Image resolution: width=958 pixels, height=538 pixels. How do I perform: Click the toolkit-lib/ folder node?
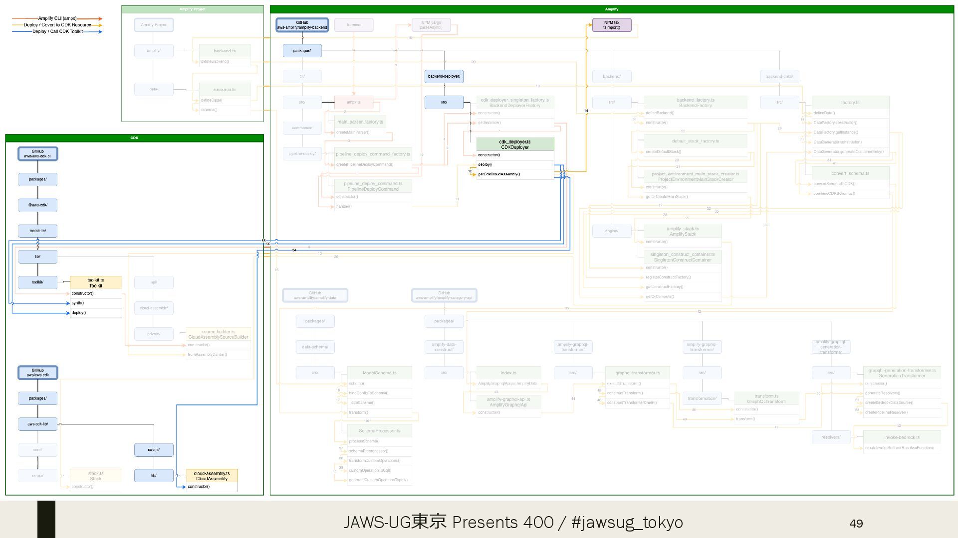(38, 231)
